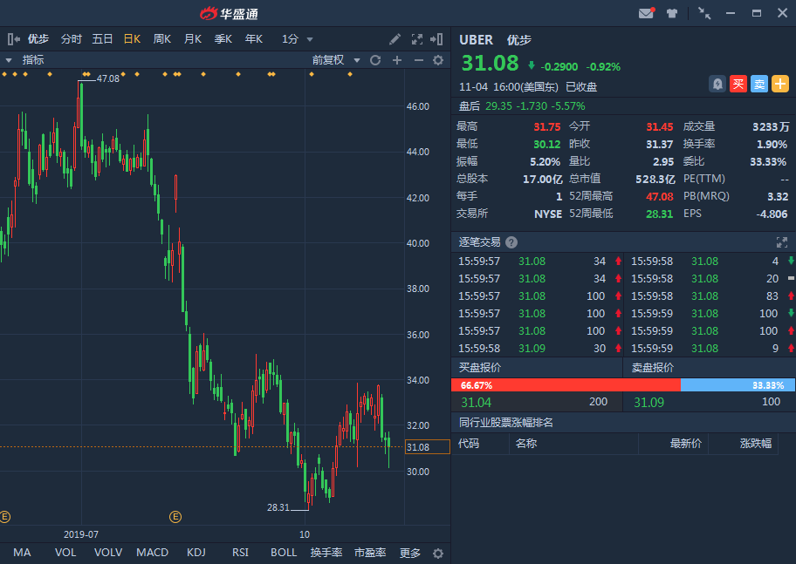The image size is (796, 564).
Task: Select the 年K yearly chart tab
Action: click(254, 39)
